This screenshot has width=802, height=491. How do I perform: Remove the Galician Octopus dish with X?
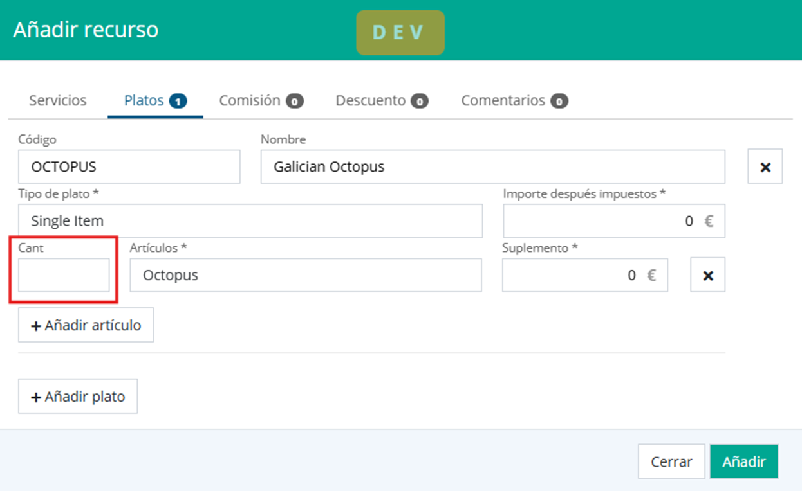click(765, 167)
